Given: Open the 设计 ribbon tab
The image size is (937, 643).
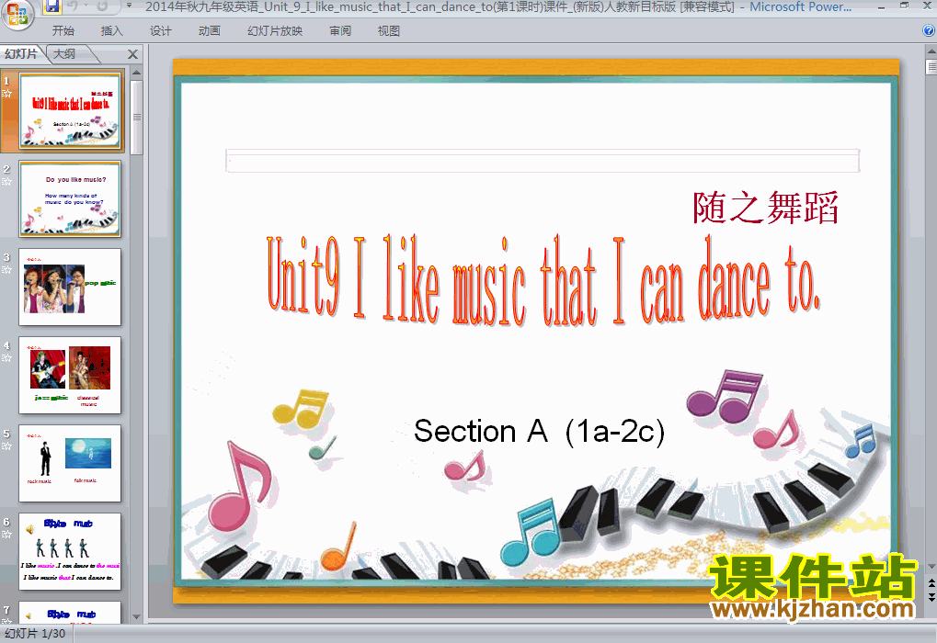Looking at the screenshot, I should click(161, 31).
